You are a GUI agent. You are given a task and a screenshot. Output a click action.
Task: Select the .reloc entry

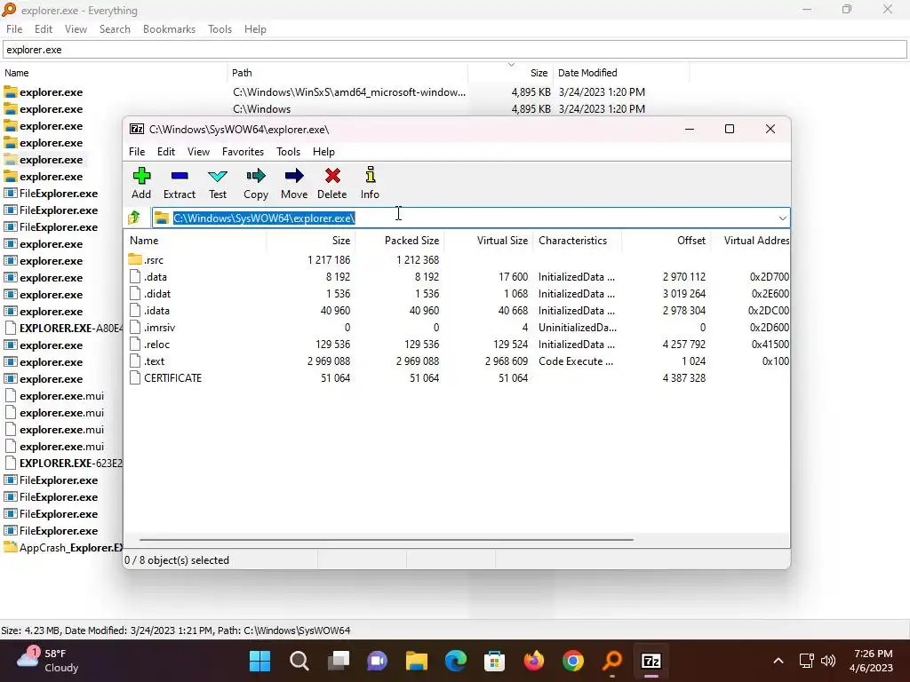(156, 344)
